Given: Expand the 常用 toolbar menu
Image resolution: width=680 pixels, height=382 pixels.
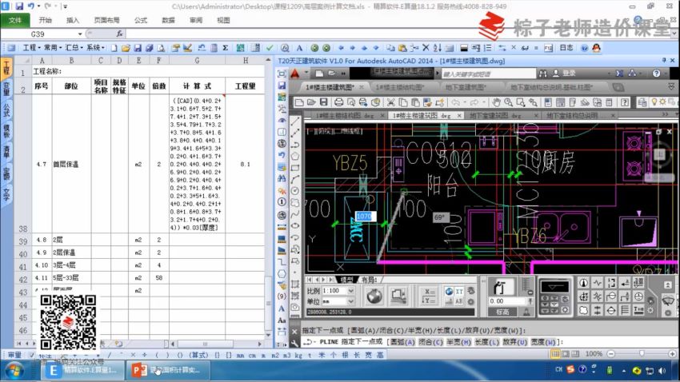Looking at the screenshot, I should (53, 48).
